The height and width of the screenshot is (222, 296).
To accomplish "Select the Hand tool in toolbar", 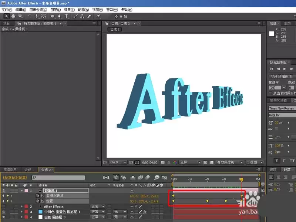I will [13, 16].
